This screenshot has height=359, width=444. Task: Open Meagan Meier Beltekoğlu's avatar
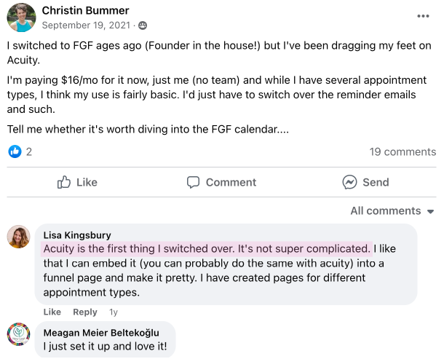[18, 336]
